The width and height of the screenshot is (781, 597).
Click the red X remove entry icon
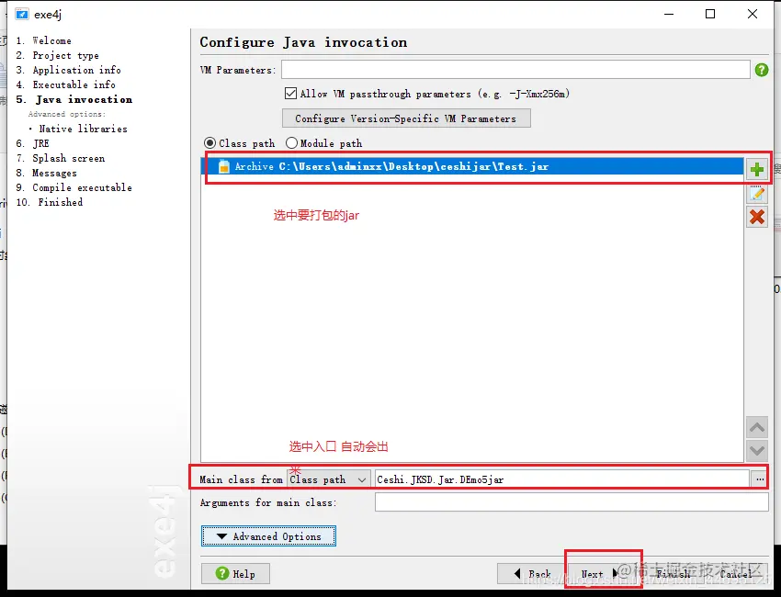(756, 217)
